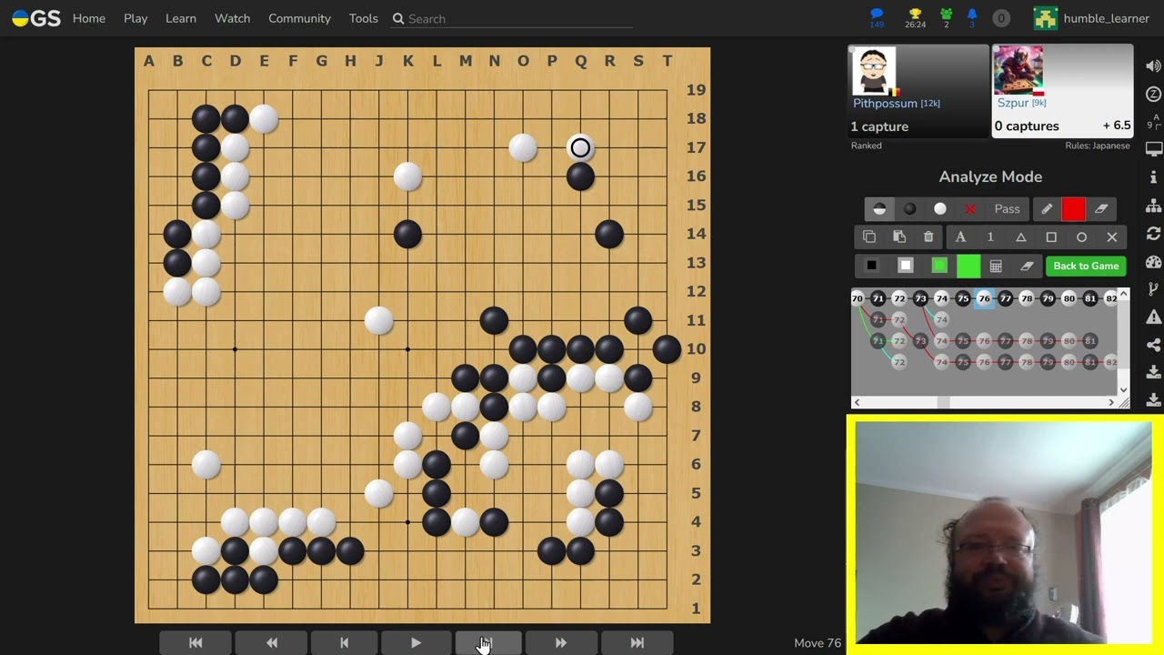Open the Play menu
Viewport: 1164px width, 655px height.
click(x=135, y=18)
